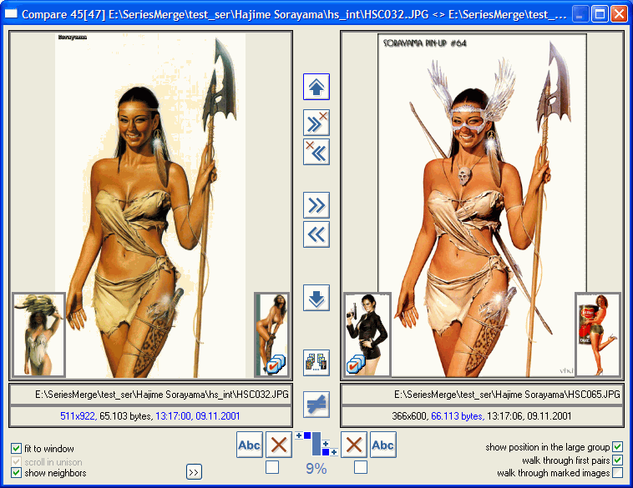Click the right Abc rename button
Image resolution: width=633 pixels, height=488 pixels.
(x=383, y=445)
